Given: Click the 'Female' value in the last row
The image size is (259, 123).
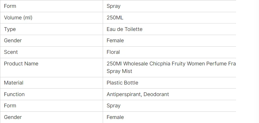Looking at the screenshot, I should (115, 117).
